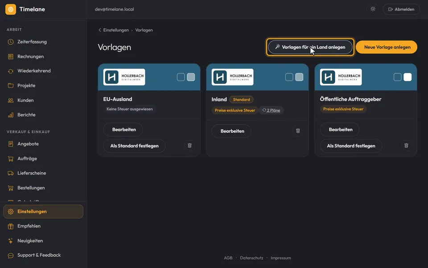The width and height of the screenshot is (428, 268).
Task: Click the light color swatch on EU-Ausland card
Action: [x=191, y=77]
